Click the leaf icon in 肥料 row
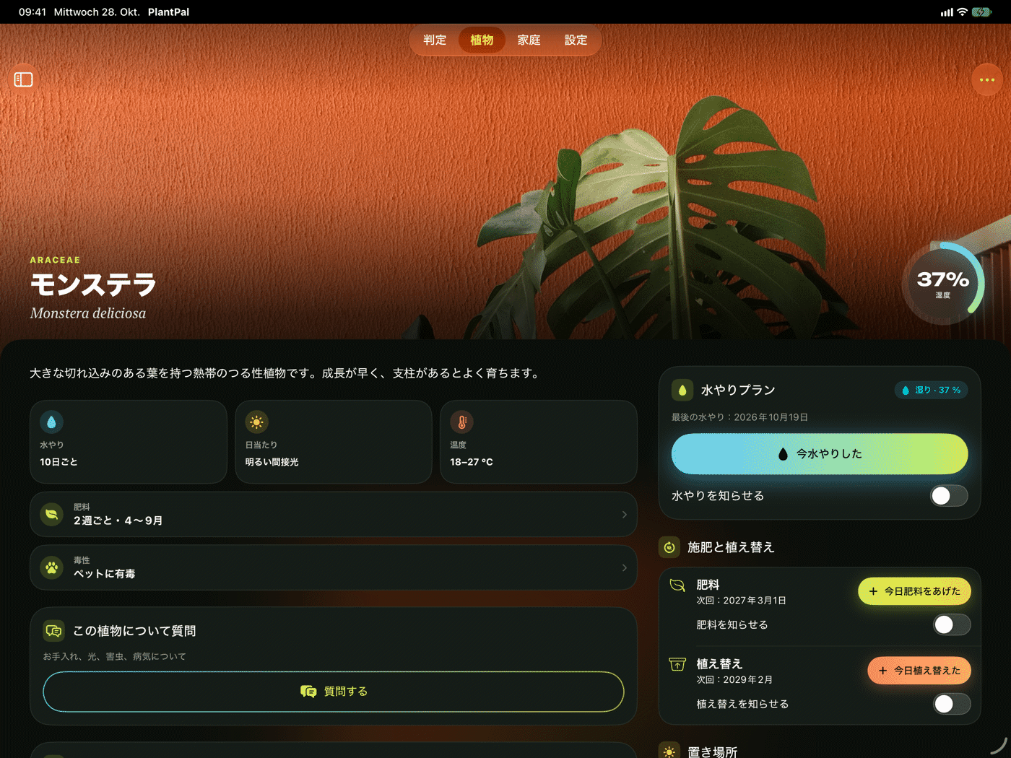Viewport: 1011px width, 758px height. coord(52,514)
